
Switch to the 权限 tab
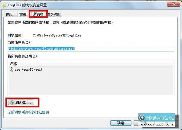(x=11, y=15)
